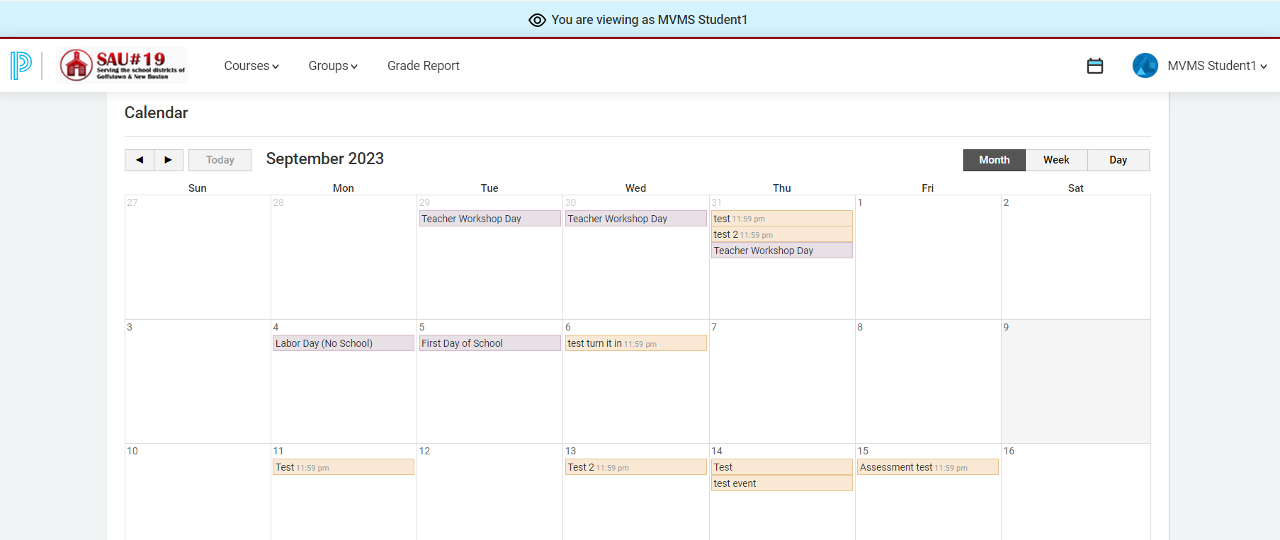Viewport: 1280px width, 540px height.
Task: Open the test turn it in assignment
Action: pyautogui.click(x=635, y=343)
